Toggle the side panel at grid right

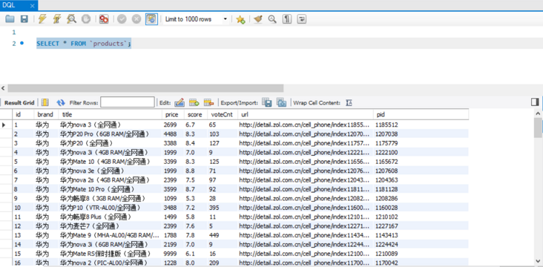535,102
